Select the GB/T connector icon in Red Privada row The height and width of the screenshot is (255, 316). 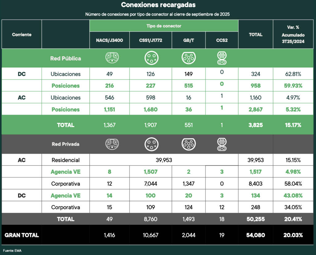(x=189, y=144)
